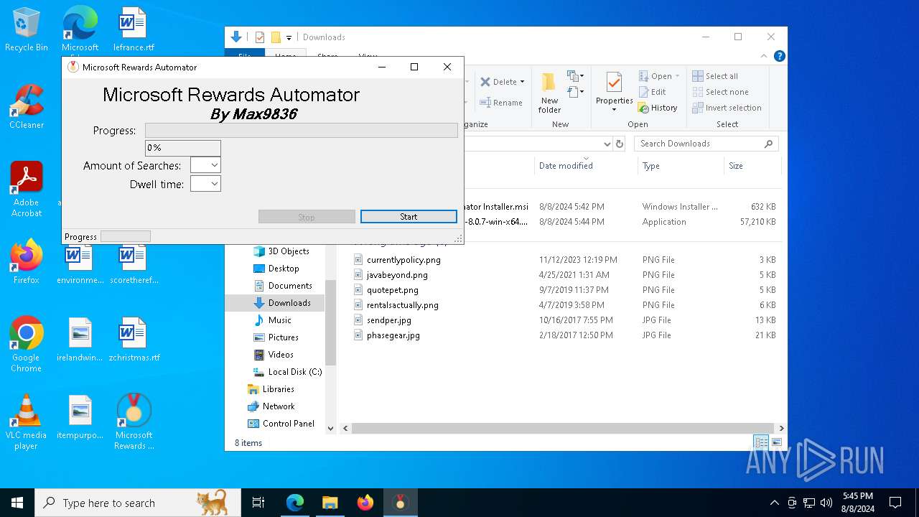Click the Rewards Automator title bar medal icon
The width and height of the screenshot is (919, 517).
coord(73,67)
